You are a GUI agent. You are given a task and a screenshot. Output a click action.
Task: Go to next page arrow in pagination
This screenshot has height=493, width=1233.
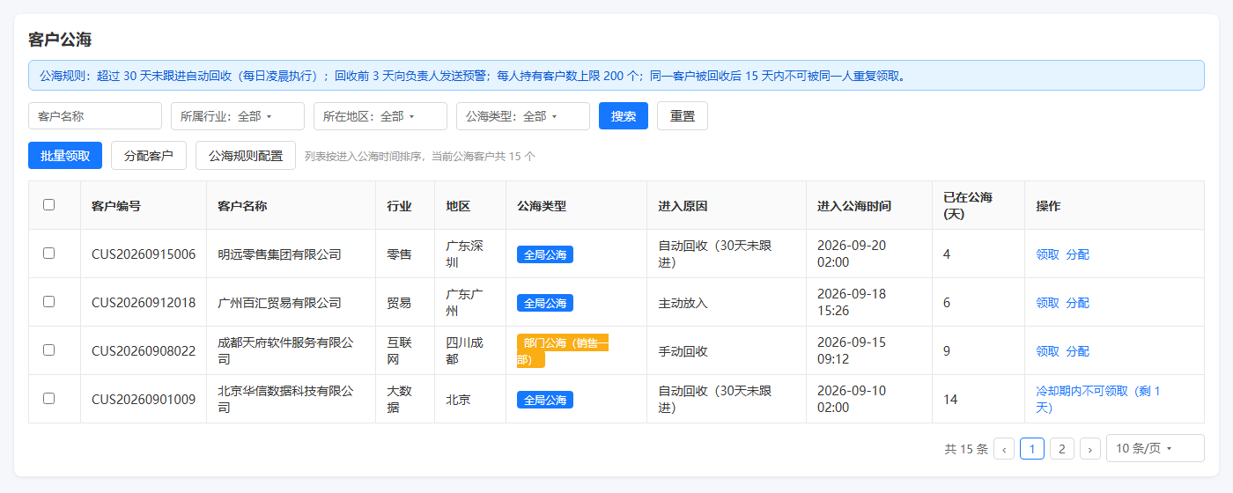click(x=1090, y=449)
